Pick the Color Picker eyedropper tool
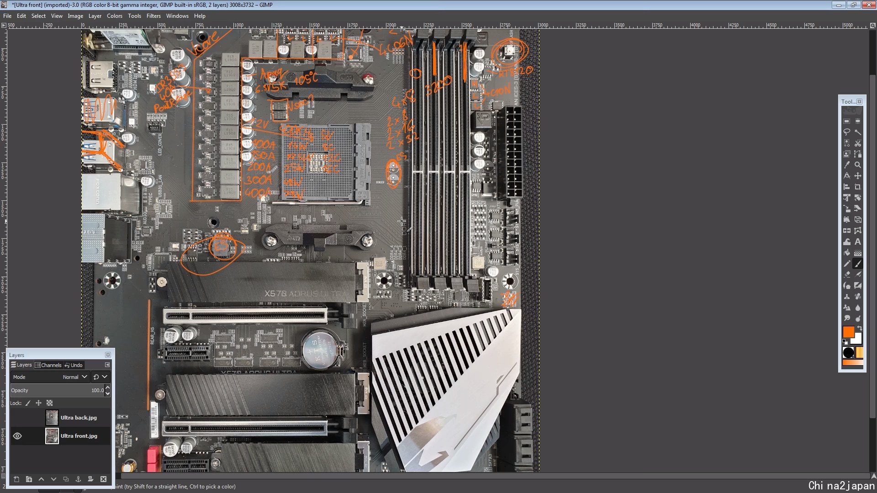The height and width of the screenshot is (493, 877). point(846,165)
